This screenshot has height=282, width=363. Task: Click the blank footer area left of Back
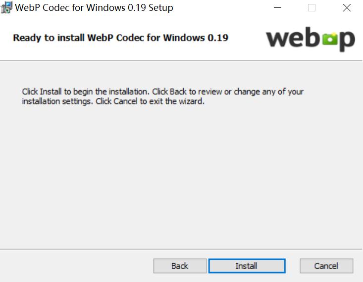pyautogui.click(x=74, y=266)
